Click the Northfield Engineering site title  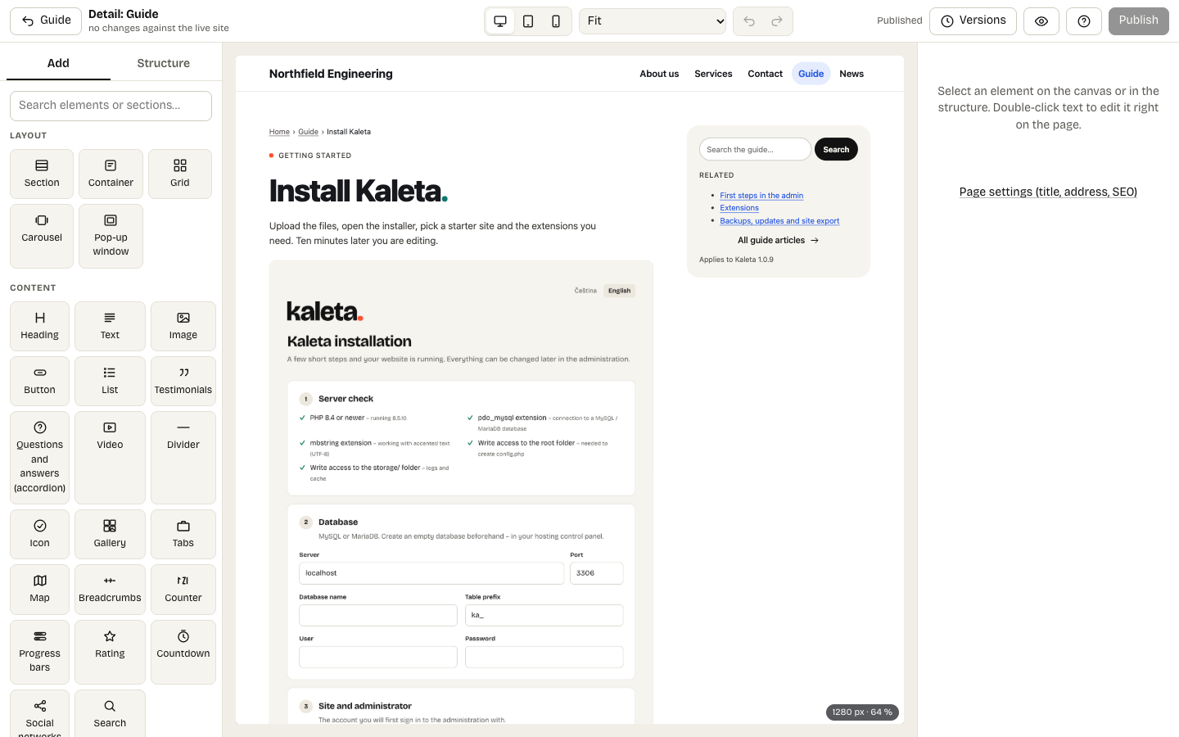pos(331,74)
